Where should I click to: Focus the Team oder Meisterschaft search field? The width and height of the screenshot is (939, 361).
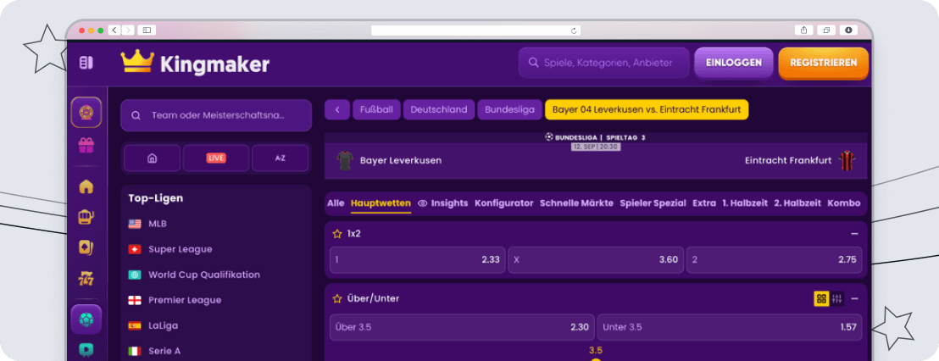click(x=216, y=115)
